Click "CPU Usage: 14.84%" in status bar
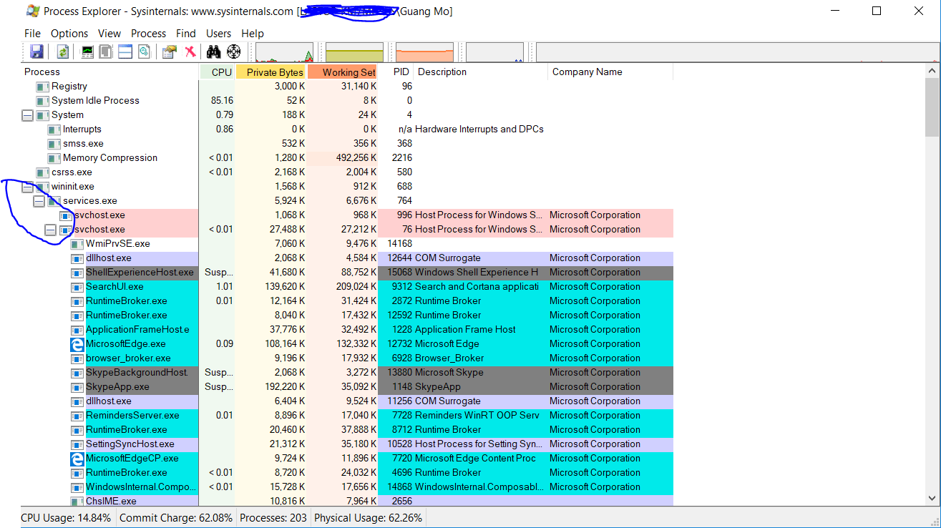 click(66, 518)
